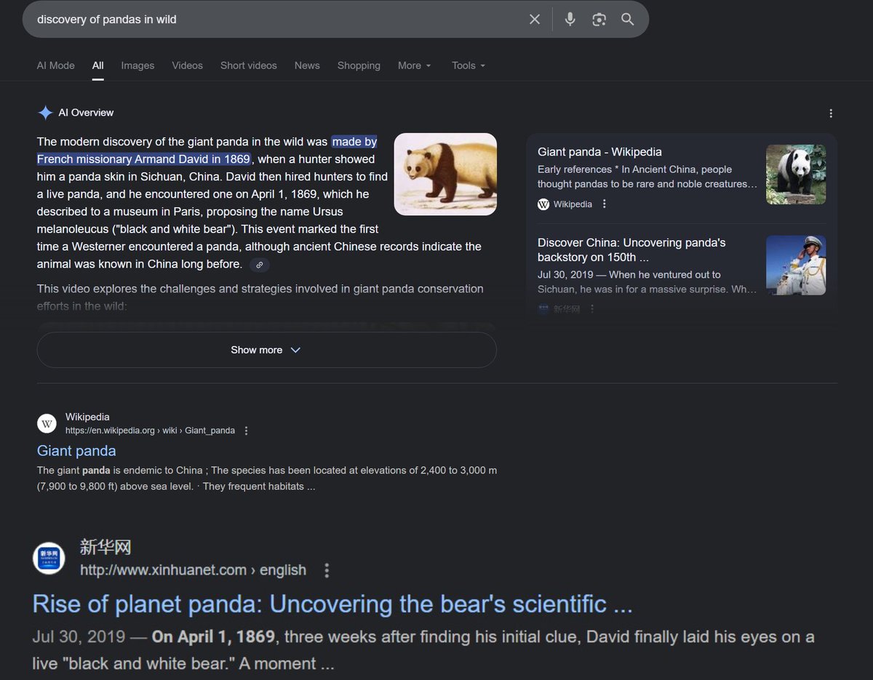Open three-dot menu beside xinhuanet.com URL
The width and height of the screenshot is (873, 680).
click(x=327, y=570)
